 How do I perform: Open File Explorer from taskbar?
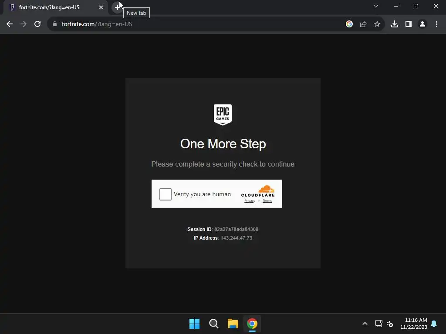pyautogui.click(x=233, y=324)
